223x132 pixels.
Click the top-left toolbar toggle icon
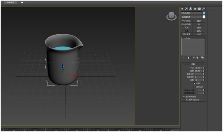[22, 2]
